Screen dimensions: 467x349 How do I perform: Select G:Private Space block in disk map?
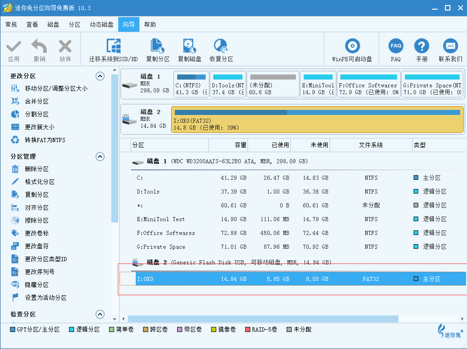(x=432, y=84)
